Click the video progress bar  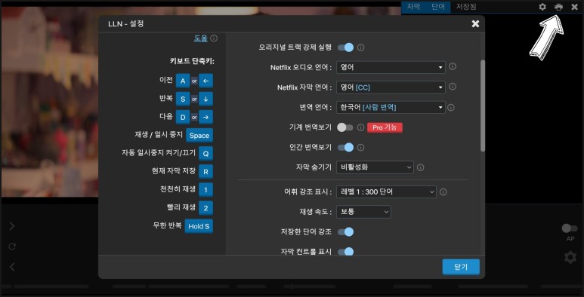[292, 286]
